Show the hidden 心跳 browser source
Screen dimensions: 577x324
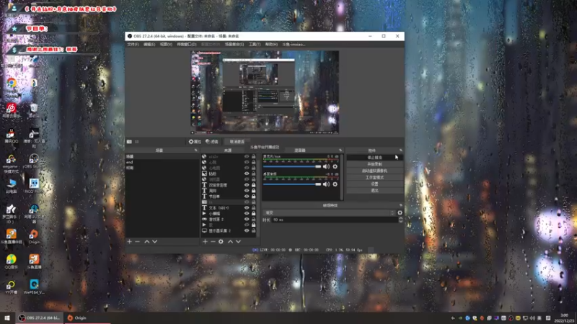[x=247, y=162]
